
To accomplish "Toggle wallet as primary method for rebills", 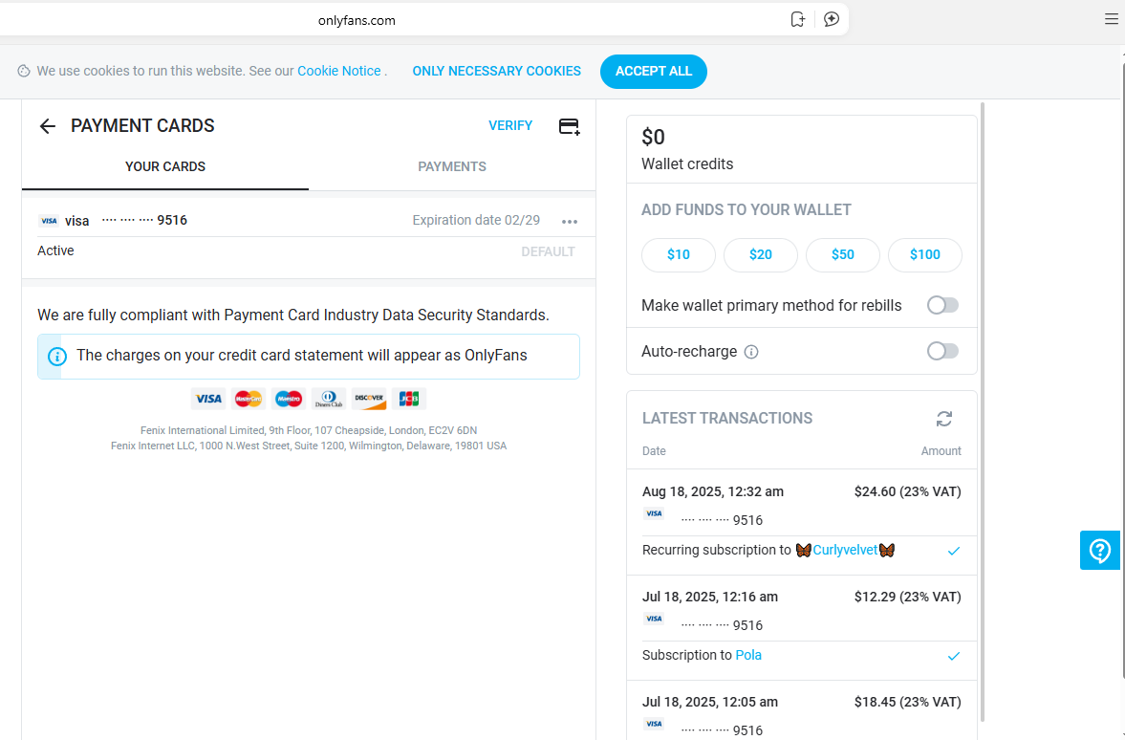I will (942, 305).
